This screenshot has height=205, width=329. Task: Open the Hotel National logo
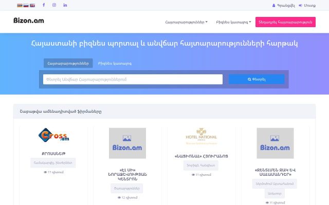201,136
